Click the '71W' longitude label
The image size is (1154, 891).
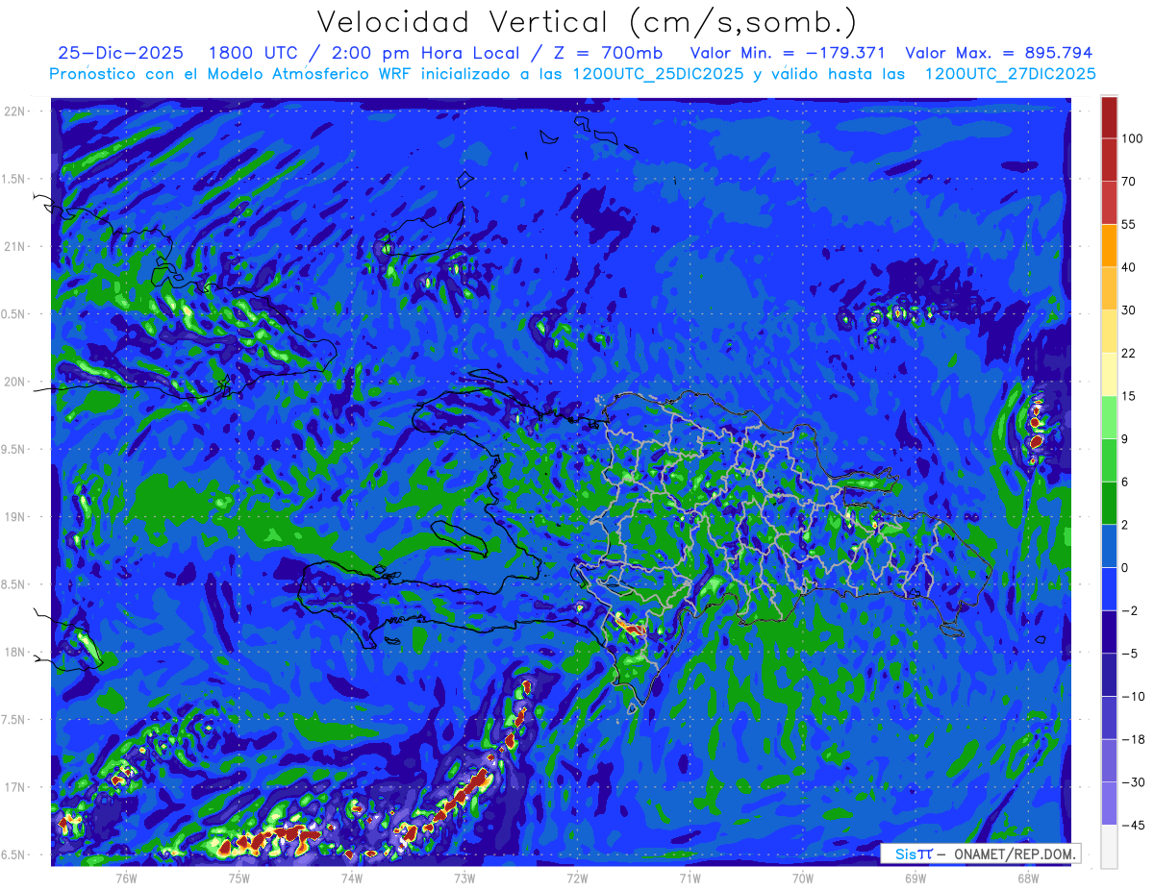[x=690, y=878]
